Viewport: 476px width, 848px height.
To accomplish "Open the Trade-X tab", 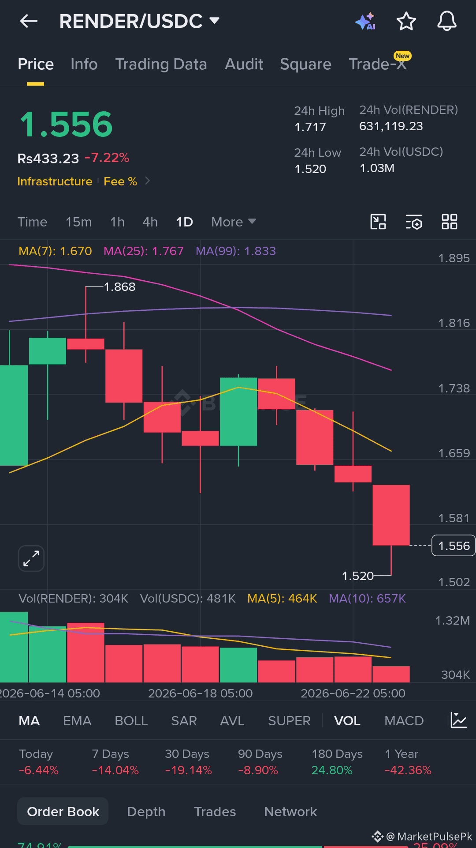I will point(377,64).
